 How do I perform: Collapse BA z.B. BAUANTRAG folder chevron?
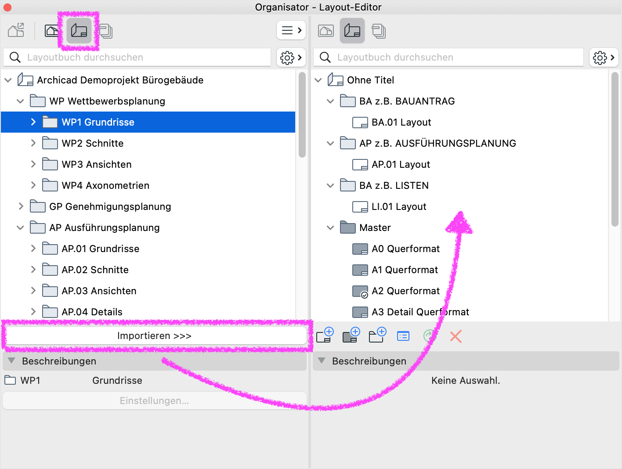tap(330, 101)
